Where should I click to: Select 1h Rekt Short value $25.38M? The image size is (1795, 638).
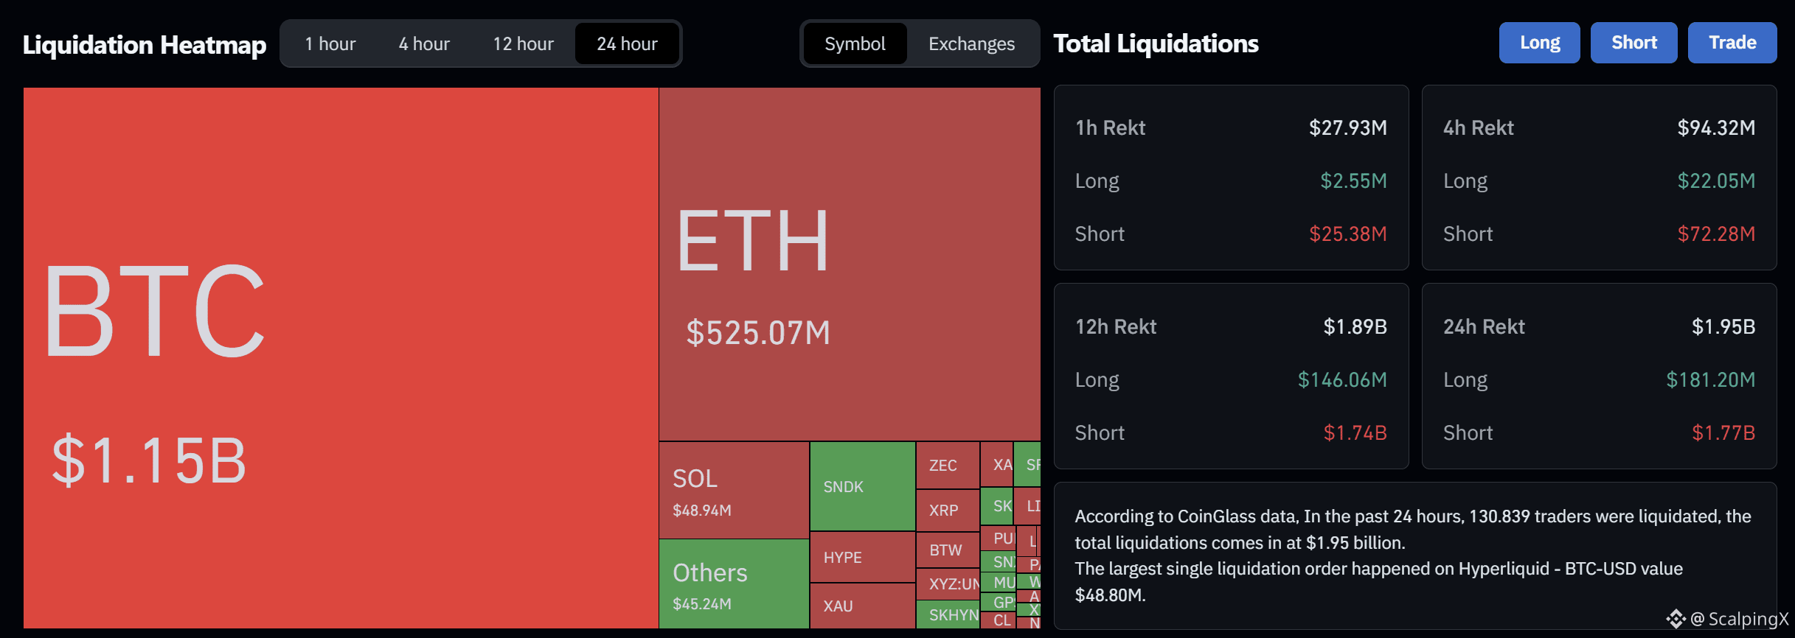tap(1347, 234)
